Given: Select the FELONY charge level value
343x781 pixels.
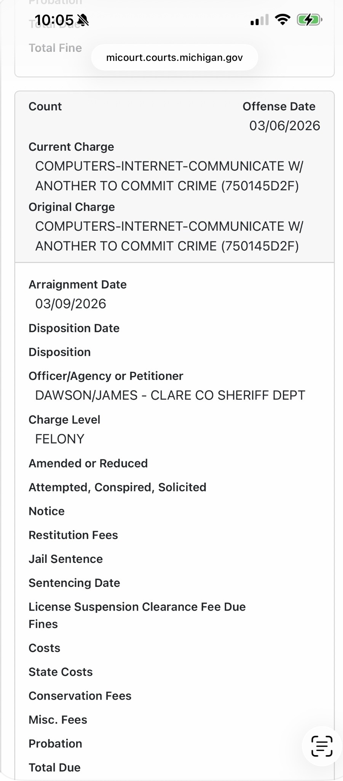Looking at the screenshot, I should click(x=60, y=439).
